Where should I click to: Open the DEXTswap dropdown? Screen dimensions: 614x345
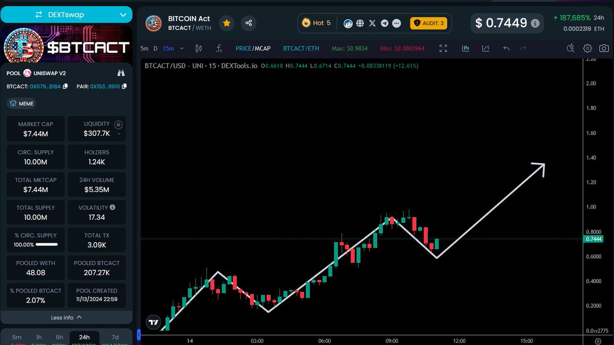[x=66, y=15]
